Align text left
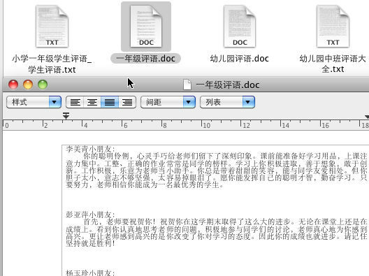This screenshot has height=276, width=369. point(75,102)
